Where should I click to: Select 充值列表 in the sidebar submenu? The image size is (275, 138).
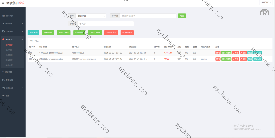point(9,55)
